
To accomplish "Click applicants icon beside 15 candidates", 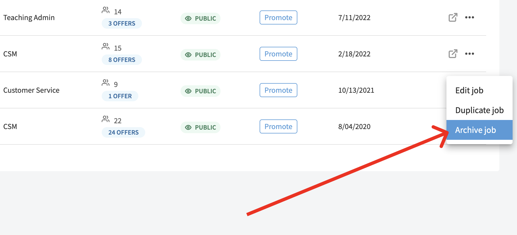I will point(106,47).
